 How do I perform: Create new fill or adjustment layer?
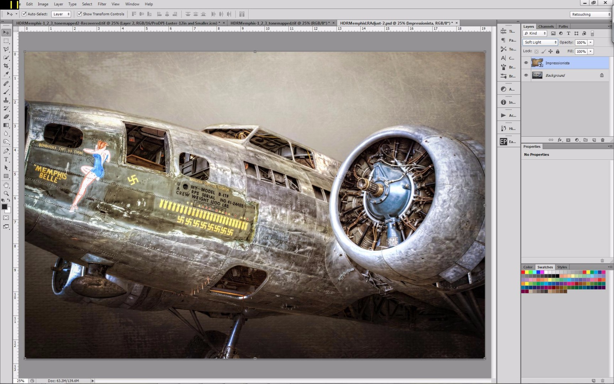point(577,140)
